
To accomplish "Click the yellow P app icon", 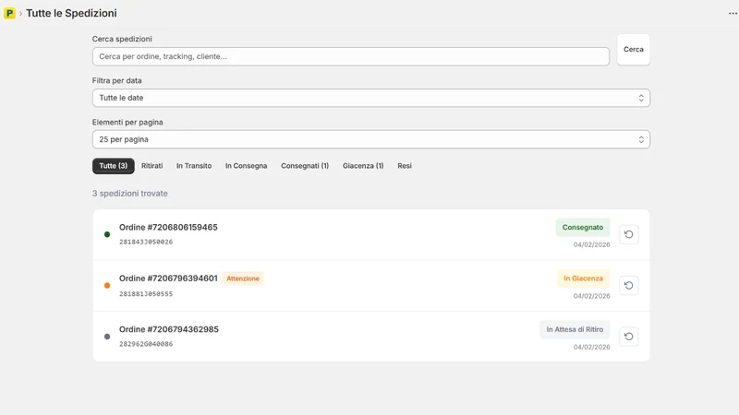I will 9,13.
